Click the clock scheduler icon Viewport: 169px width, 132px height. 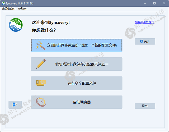(x=41, y=102)
